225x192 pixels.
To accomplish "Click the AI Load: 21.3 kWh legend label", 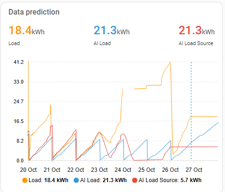I will tap(103, 180).
